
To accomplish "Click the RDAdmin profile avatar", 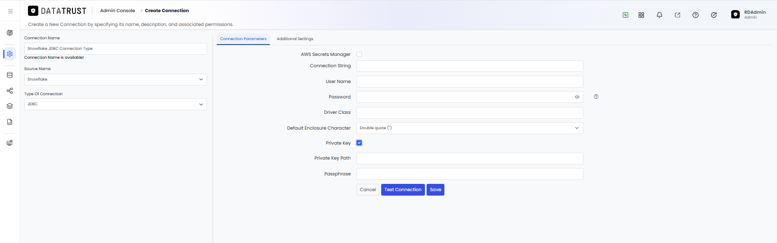I will pos(735,15).
